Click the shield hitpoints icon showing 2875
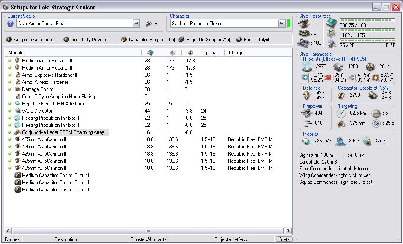The height and width of the screenshot is (244, 403). (x=307, y=67)
